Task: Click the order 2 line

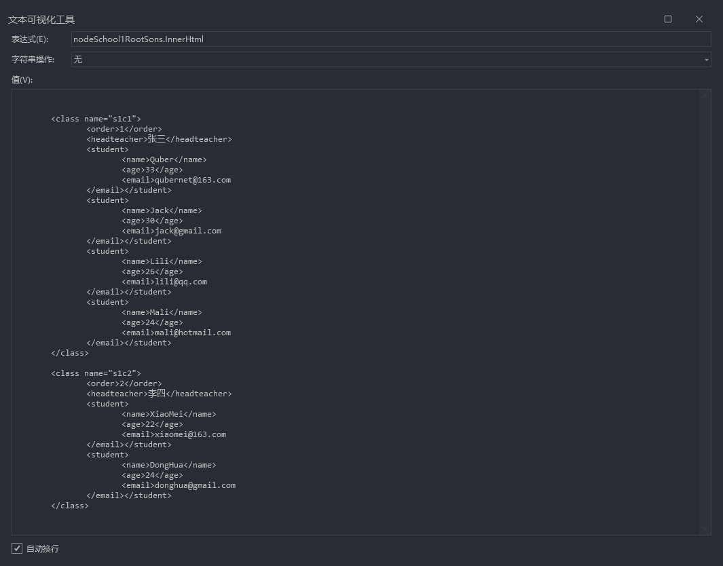Action: point(124,383)
